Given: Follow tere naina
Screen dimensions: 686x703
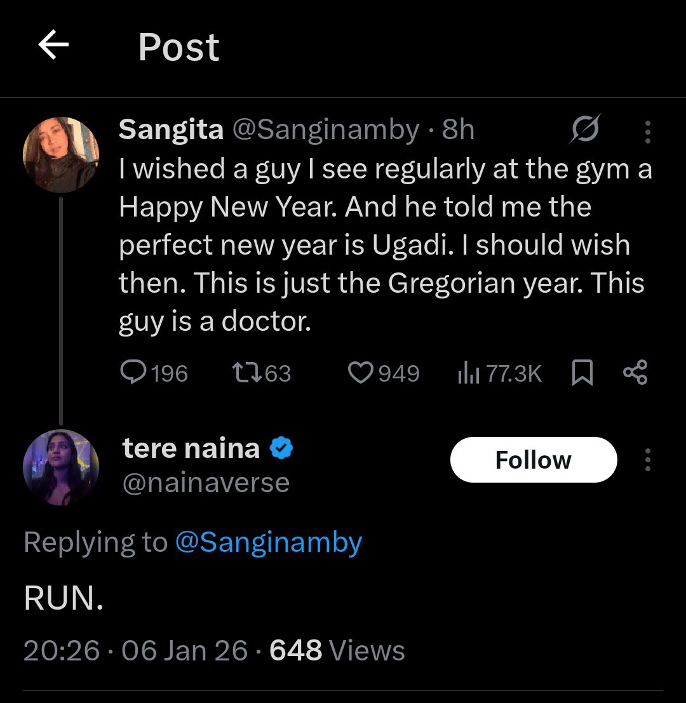Looking at the screenshot, I should (534, 460).
